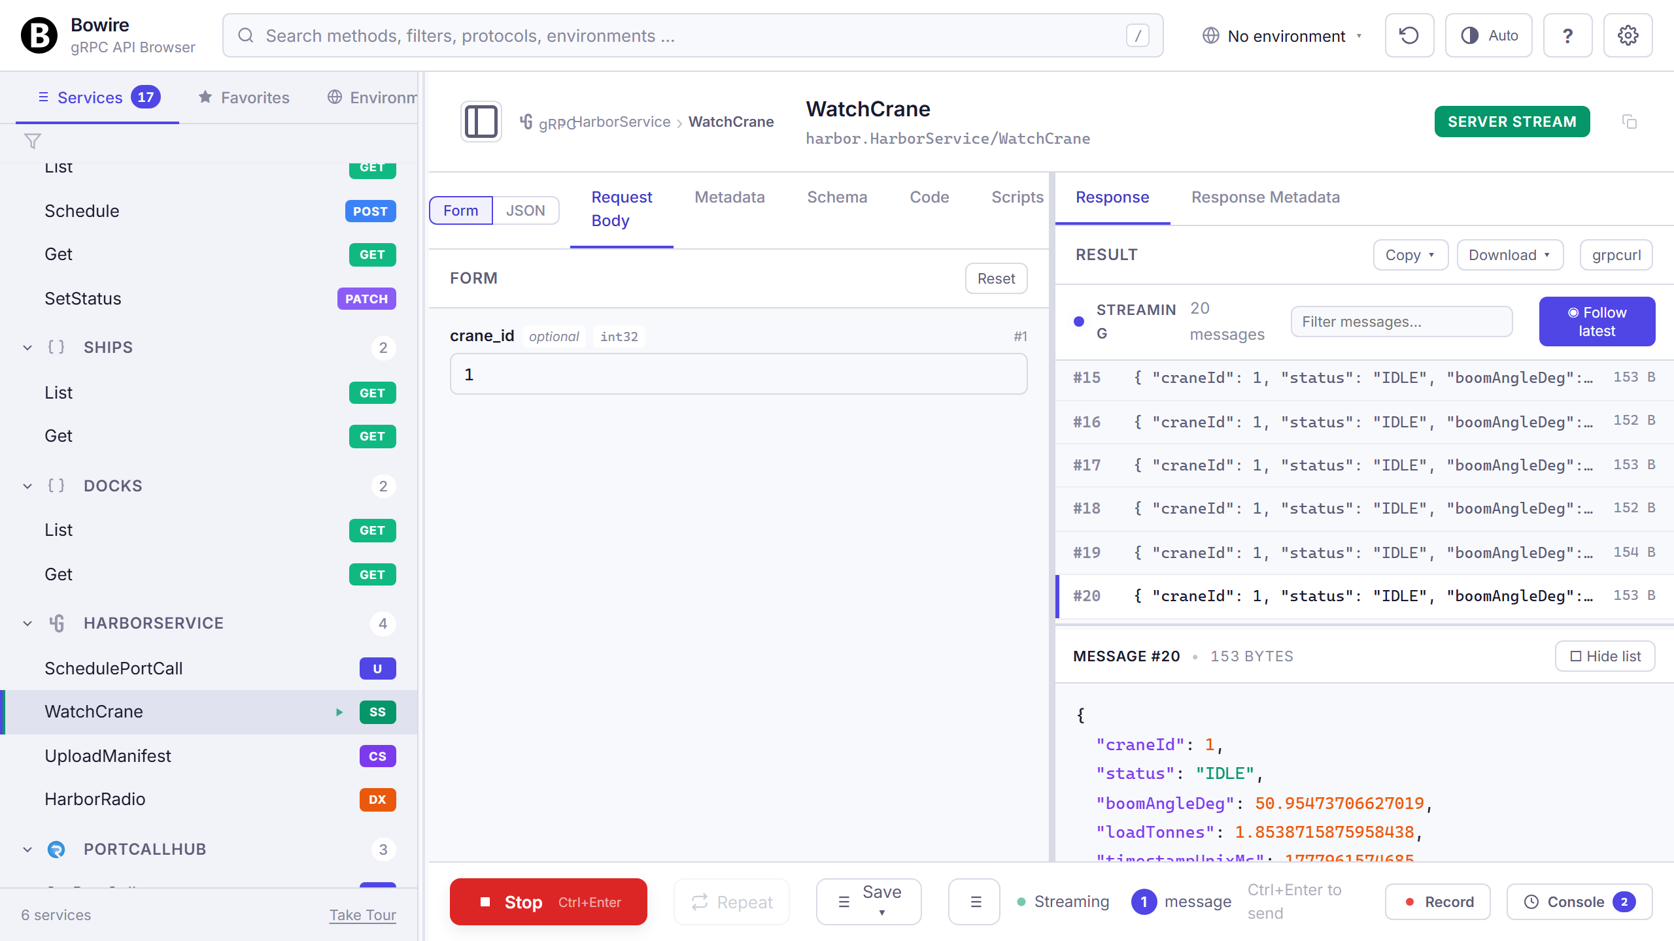Click the HarborService gRPC icon
The height and width of the screenshot is (941, 1674).
pos(57,623)
